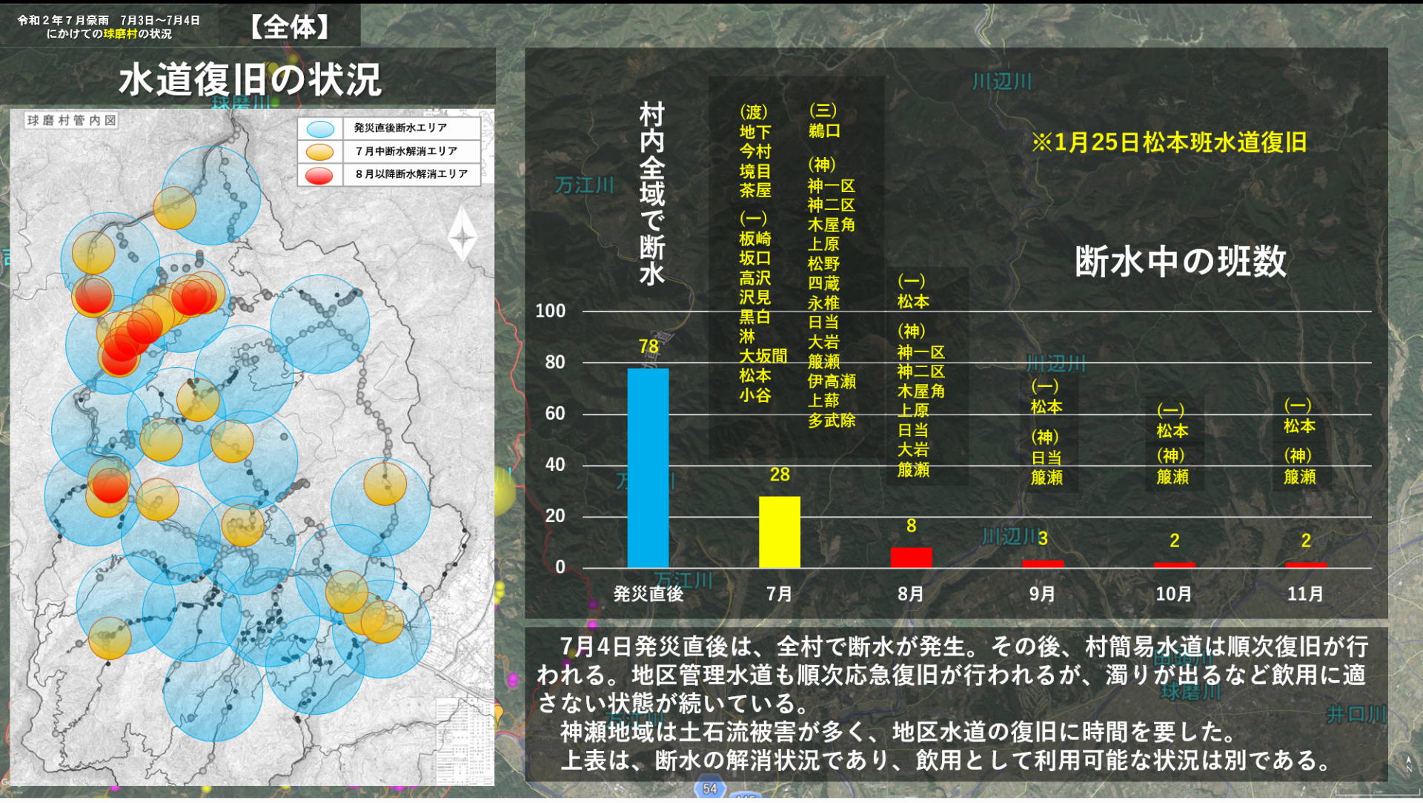Click the 60 y-axis tick label
Viewport: 1423px width, 803px height.
point(555,414)
